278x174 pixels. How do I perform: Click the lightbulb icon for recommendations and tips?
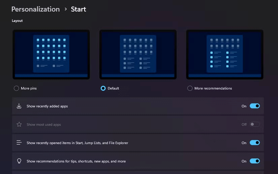[19, 161]
